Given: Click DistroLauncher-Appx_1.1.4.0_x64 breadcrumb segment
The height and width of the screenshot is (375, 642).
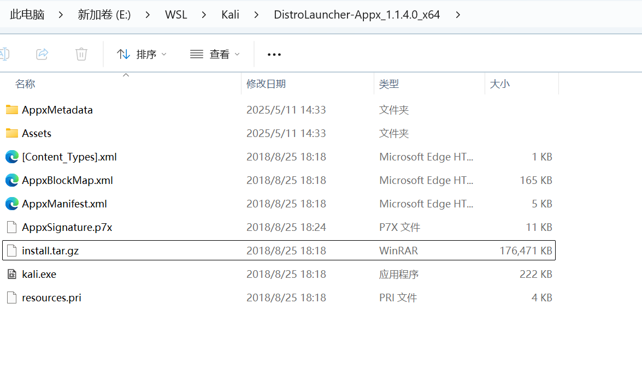Looking at the screenshot, I should point(357,15).
